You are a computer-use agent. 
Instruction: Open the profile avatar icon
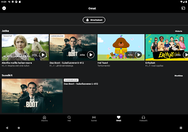pyautogui.click(x=4, y=8)
